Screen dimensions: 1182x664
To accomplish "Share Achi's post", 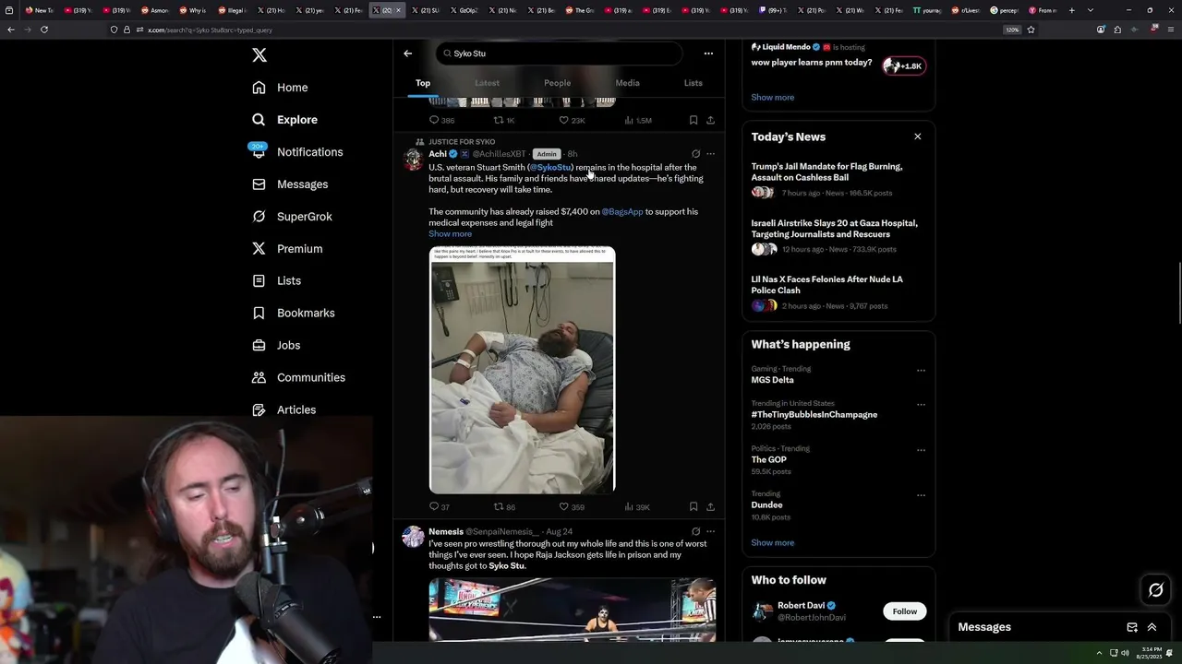I will tap(710, 507).
